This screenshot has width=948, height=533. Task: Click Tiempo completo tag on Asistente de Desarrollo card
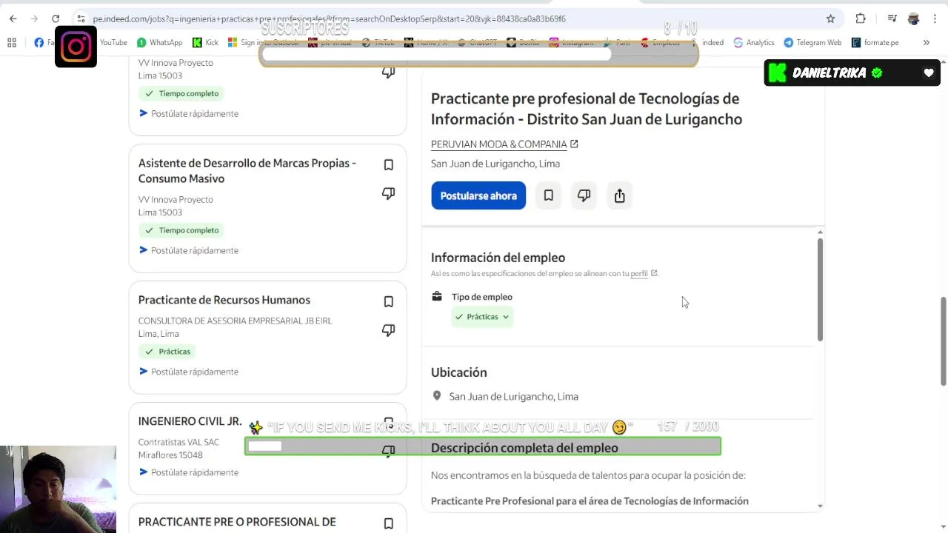(182, 230)
